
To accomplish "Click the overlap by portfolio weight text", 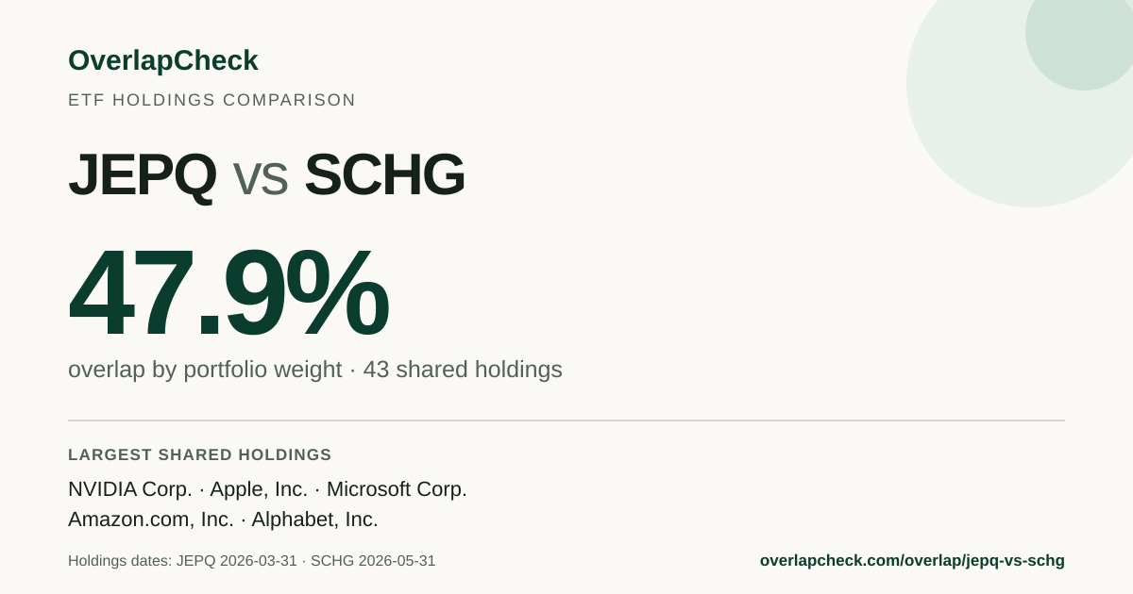I will tap(205, 370).
